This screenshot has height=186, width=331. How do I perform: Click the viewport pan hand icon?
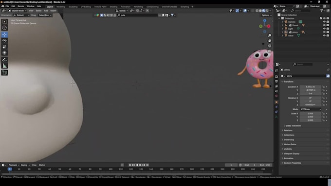(270, 41)
